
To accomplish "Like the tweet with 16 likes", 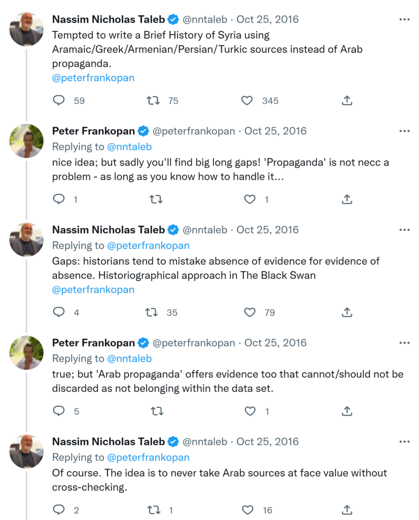I will click(x=248, y=509).
